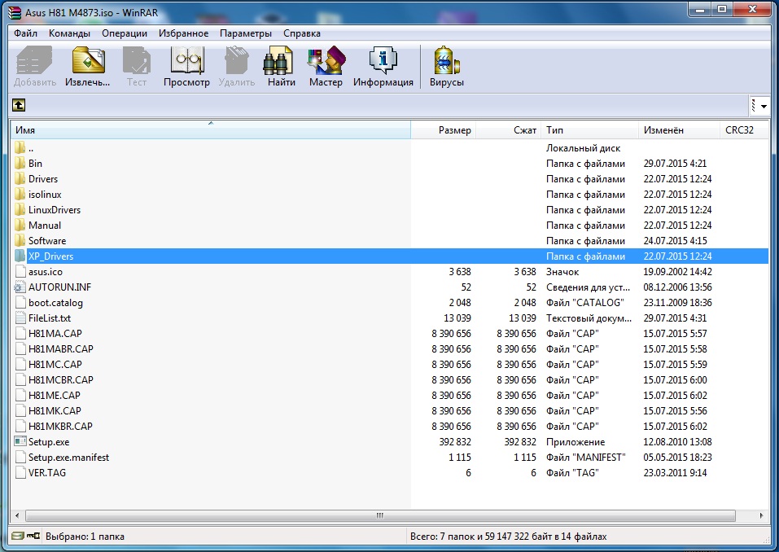The width and height of the screenshot is (779, 552).
Task: Select Setup.exe.manifest file name
Action: tap(68, 457)
